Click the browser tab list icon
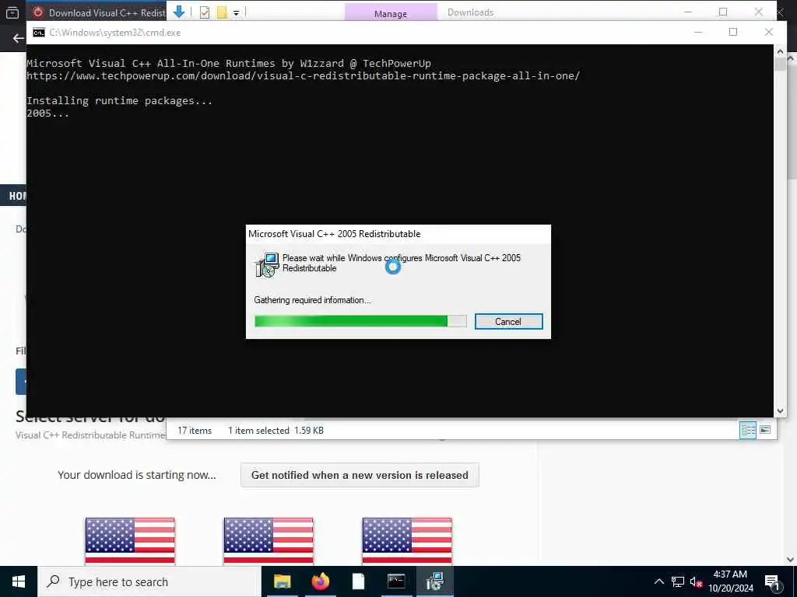The height and width of the screenshot is (597, 797). click(x=12, y=12)
